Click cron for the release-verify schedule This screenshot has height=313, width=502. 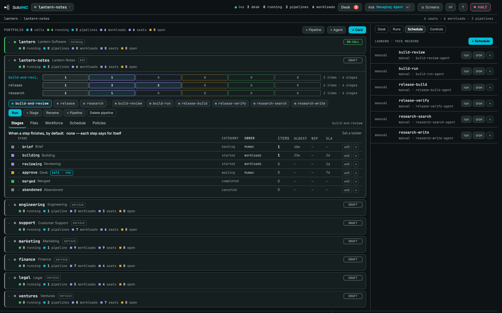click(x=479, y=103)
